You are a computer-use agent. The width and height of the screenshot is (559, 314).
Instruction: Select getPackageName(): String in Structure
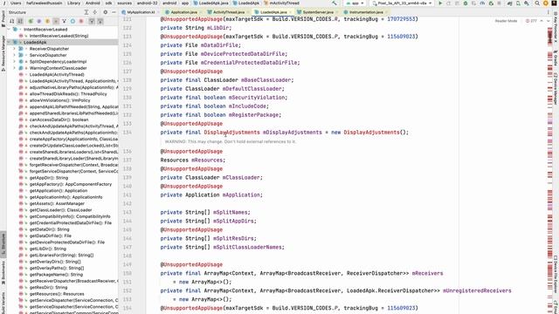tap(56, 275)
